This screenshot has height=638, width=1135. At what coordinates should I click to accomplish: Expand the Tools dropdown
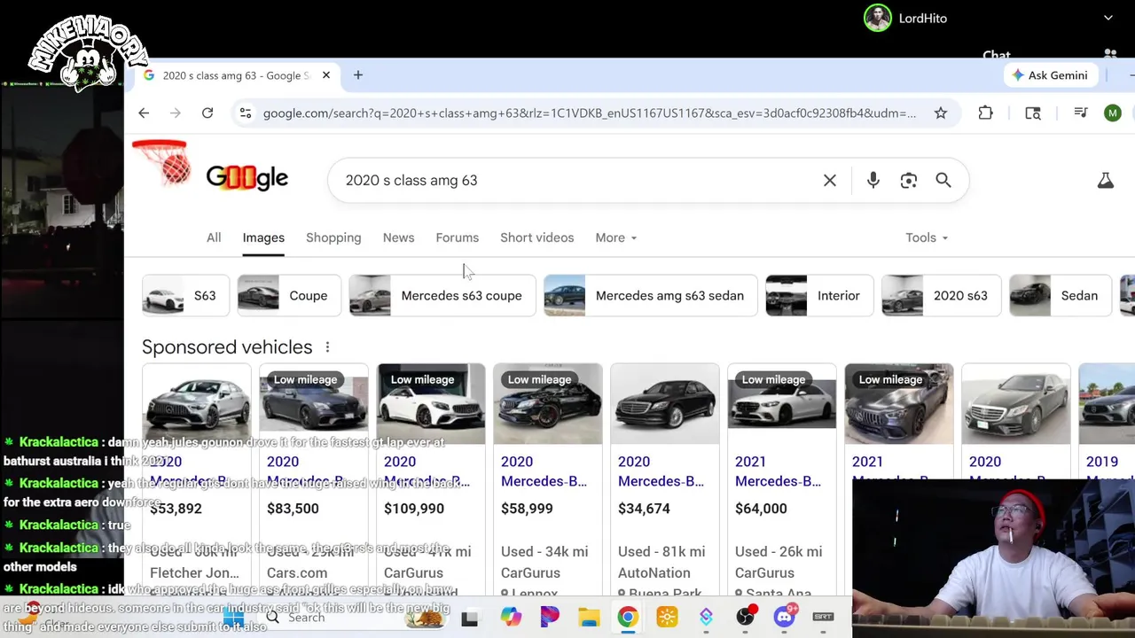[927, 237]
